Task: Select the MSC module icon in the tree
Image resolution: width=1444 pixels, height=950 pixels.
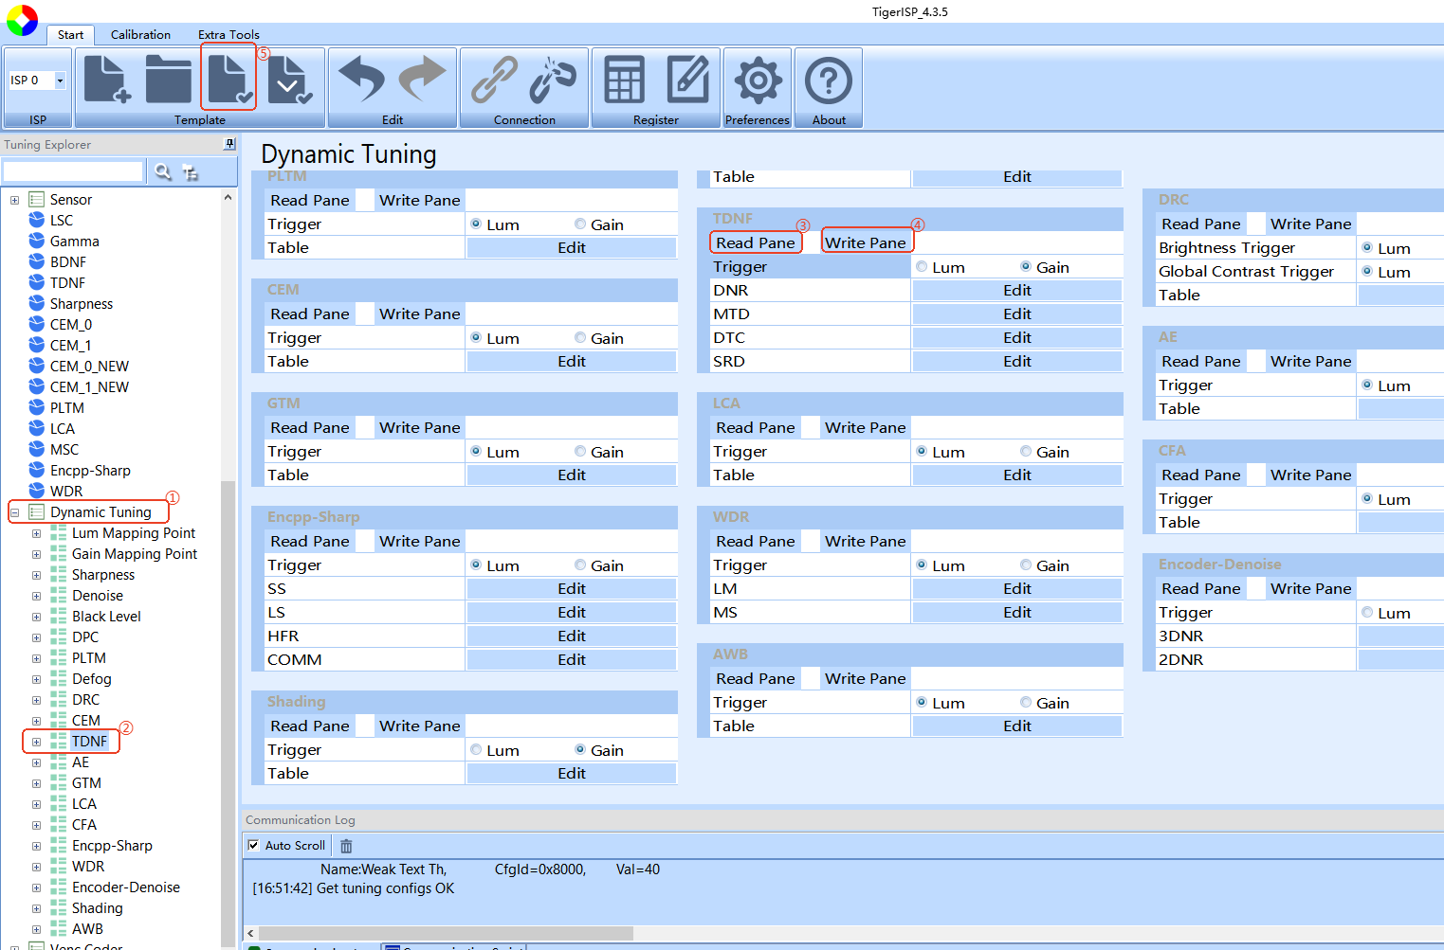Action: 37,449
